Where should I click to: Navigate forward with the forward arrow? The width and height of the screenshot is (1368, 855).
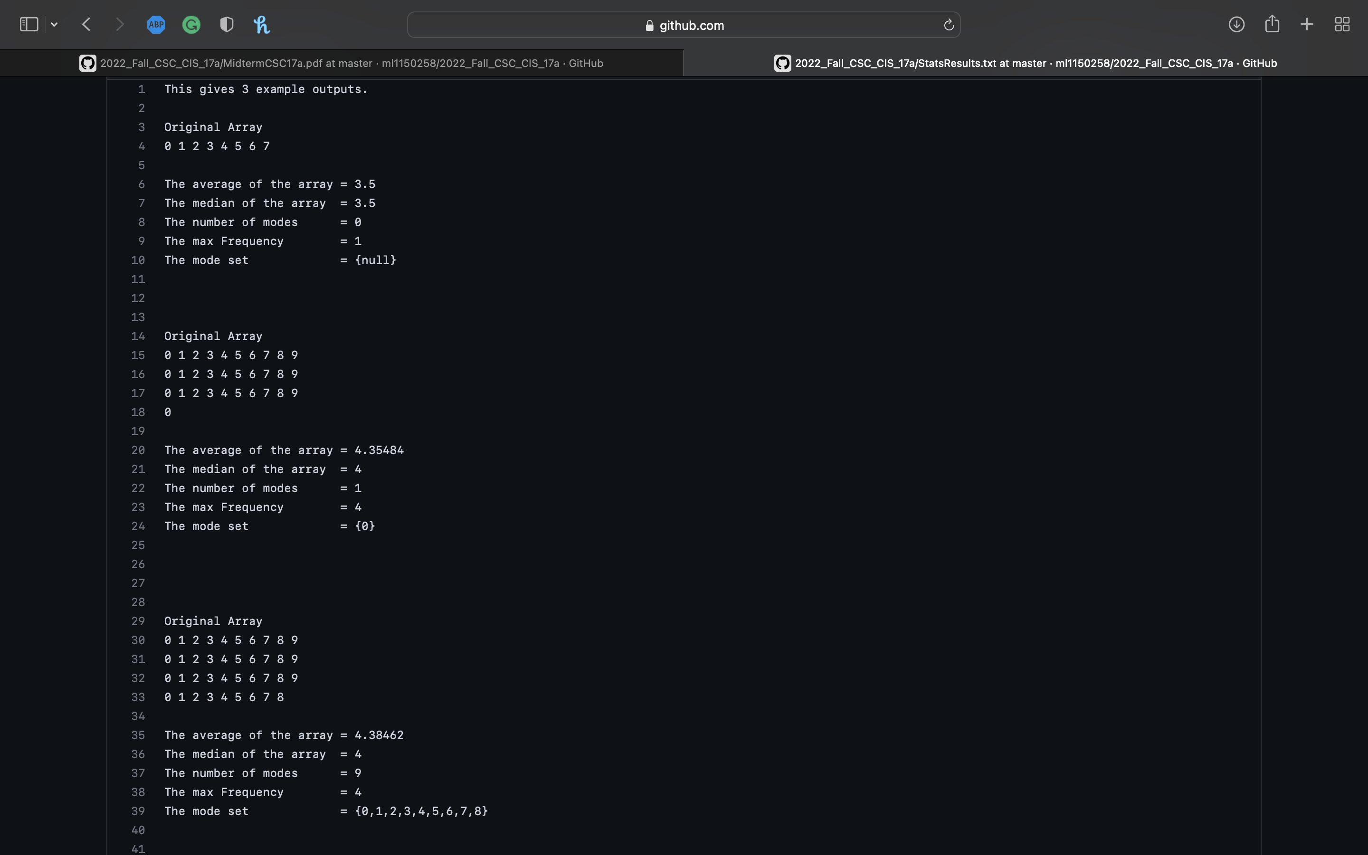[120, 24]
